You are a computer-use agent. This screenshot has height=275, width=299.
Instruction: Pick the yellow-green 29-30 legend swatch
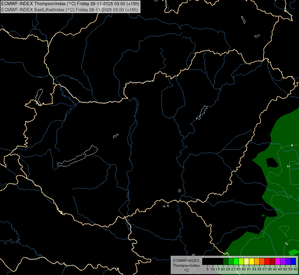241,261
